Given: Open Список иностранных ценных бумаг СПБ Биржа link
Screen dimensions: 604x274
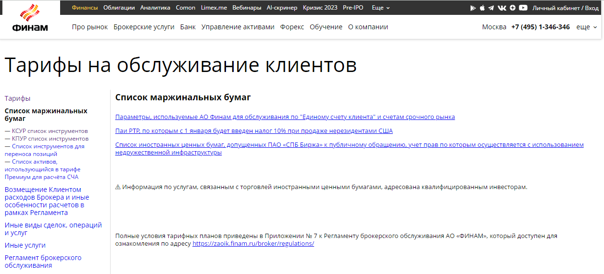Looking at the screenshot, I should (x=350, y=149).
